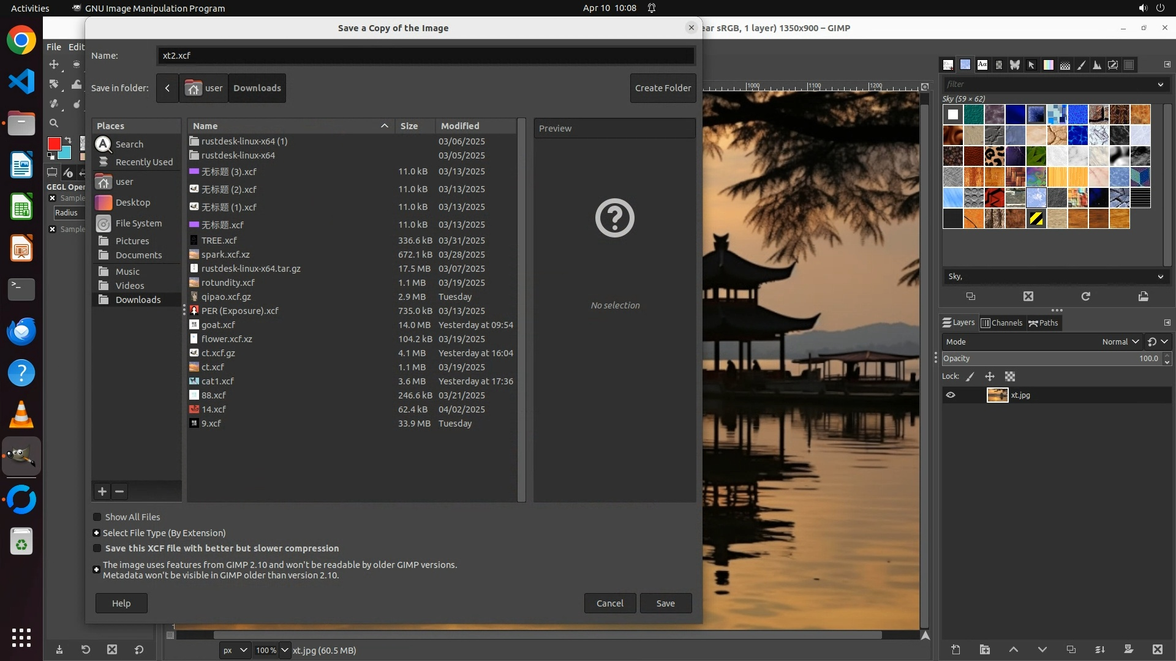
Task: Click the duplicate layer icon
Action: point(1071,650)
